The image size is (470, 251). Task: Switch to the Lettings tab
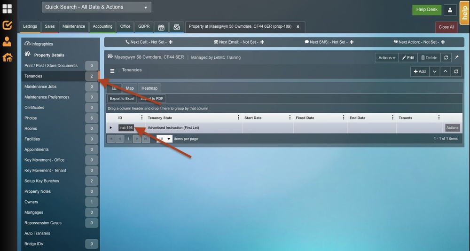[30, 27]
